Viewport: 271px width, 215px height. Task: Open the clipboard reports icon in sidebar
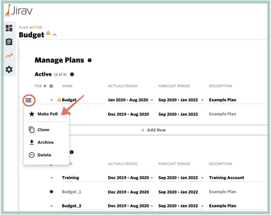coord(9,42)
